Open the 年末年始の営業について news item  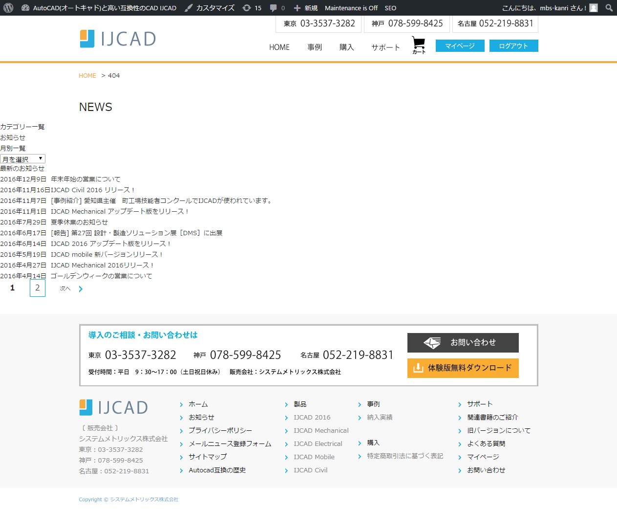[x=86, y=179]
